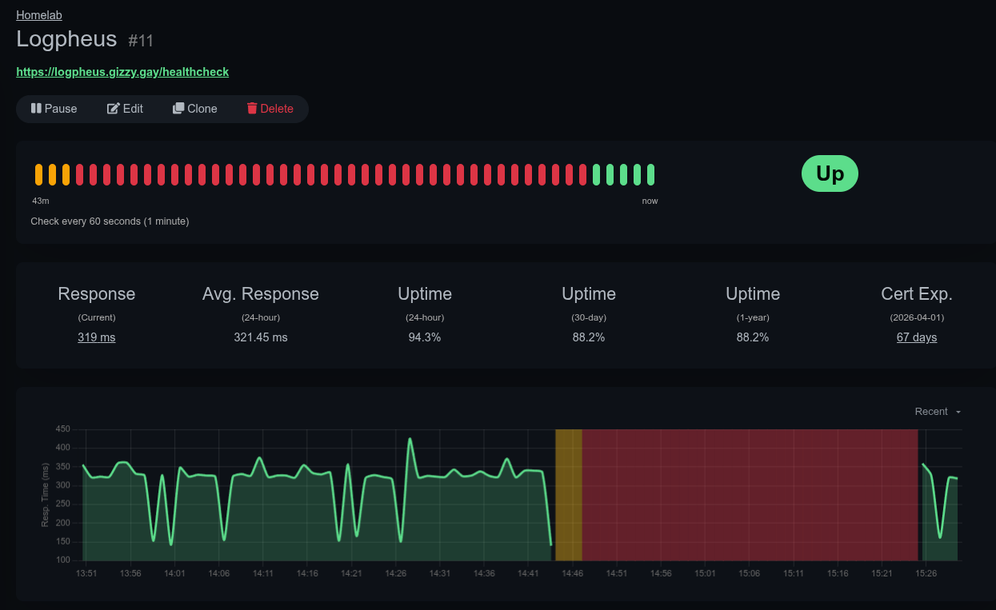Toggle the 319 ms current response value
Image resolution: width=996 pixels, height=610 pixels.
tap(96, 337)
